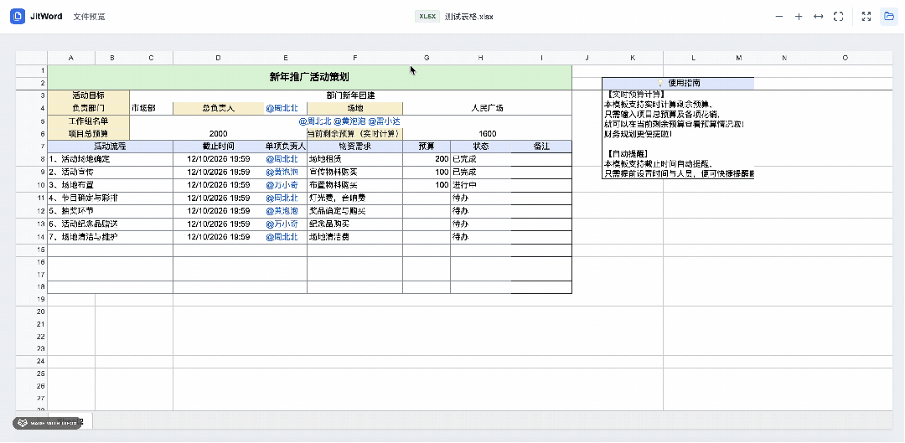905x443 pixels.
Task: Click the 项目总预算 label cell
Action: tap(88, 134)
